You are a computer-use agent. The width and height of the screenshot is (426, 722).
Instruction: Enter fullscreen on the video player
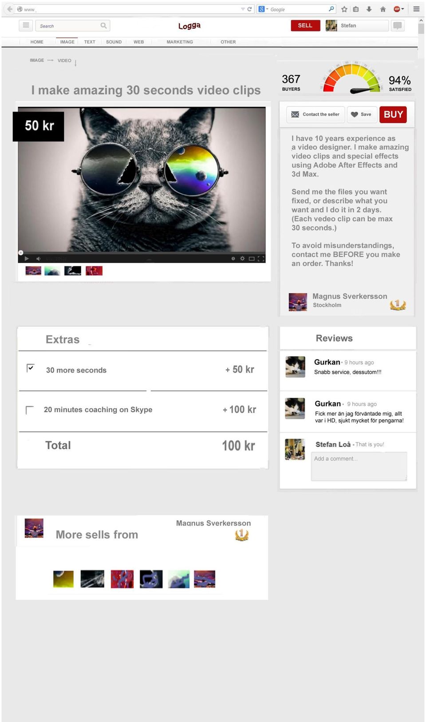point(261,258)
